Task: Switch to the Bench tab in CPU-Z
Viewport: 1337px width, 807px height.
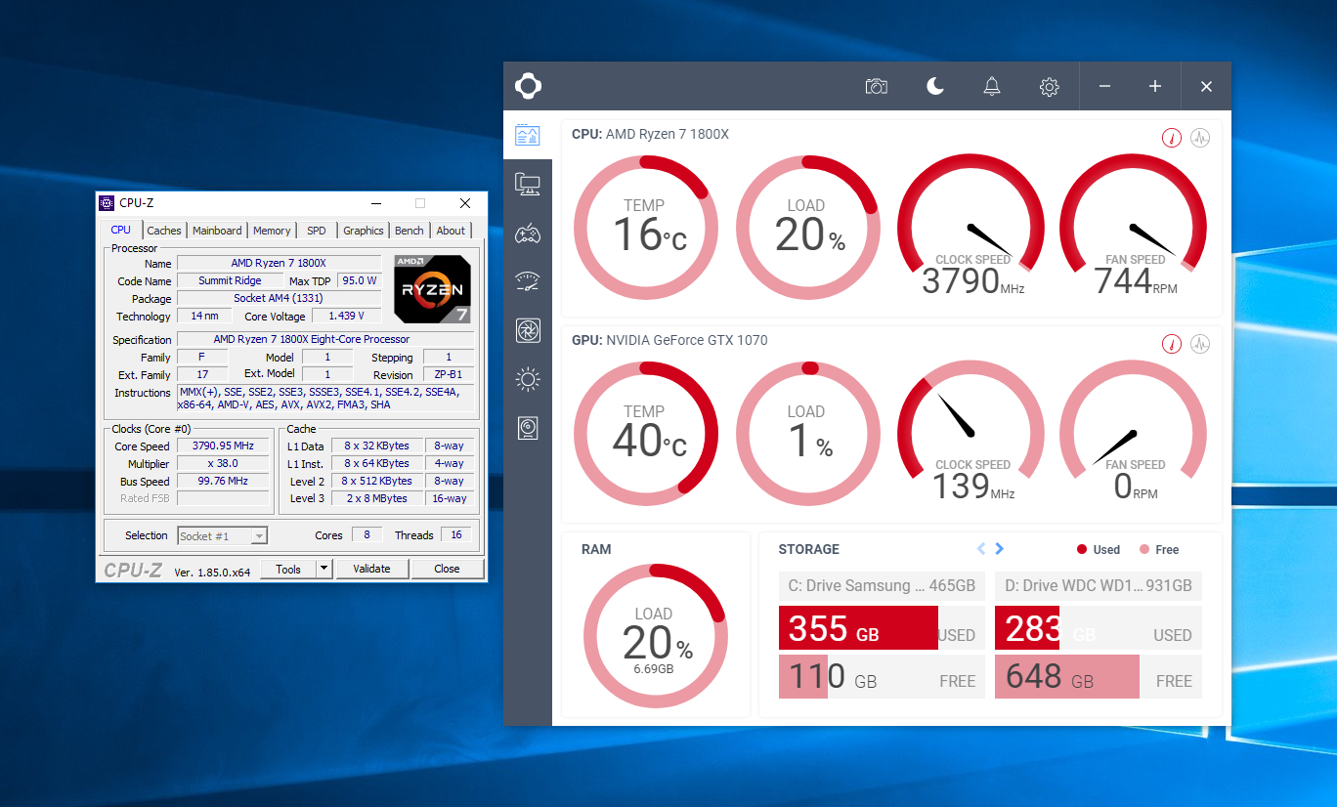Action: [410, 231]
